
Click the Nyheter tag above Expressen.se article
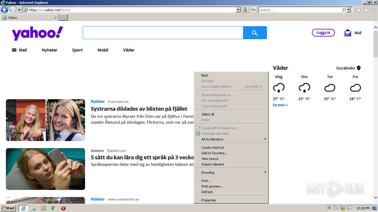[x=98, y=102]
